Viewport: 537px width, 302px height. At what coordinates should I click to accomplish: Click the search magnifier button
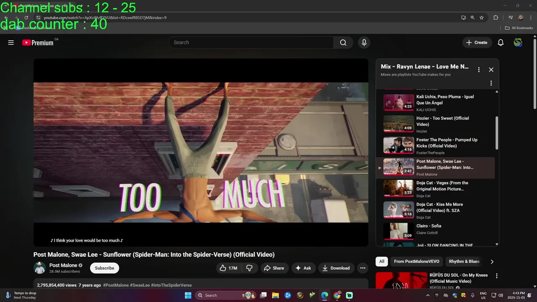[x=343, y=42]
